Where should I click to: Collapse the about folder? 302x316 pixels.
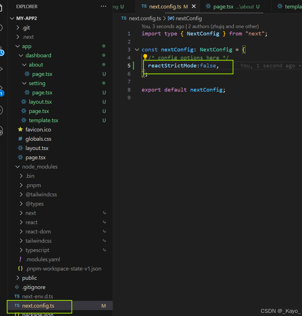[24, 65]
